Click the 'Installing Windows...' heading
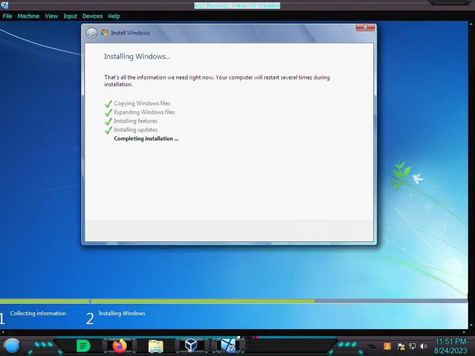The width and height of the screenshot is (475, 356). (137, 57)
